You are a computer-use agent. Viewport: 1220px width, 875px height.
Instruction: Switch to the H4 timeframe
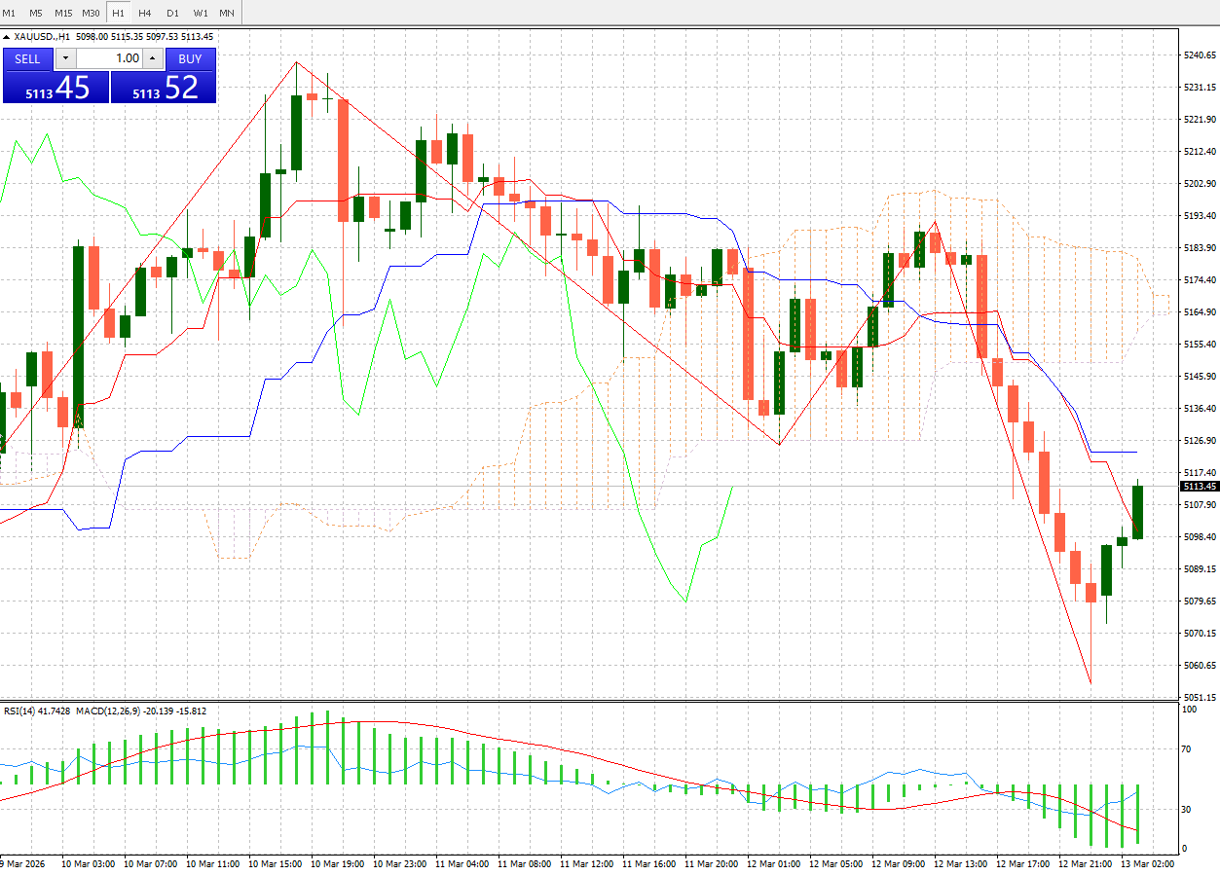click(143, 13)
